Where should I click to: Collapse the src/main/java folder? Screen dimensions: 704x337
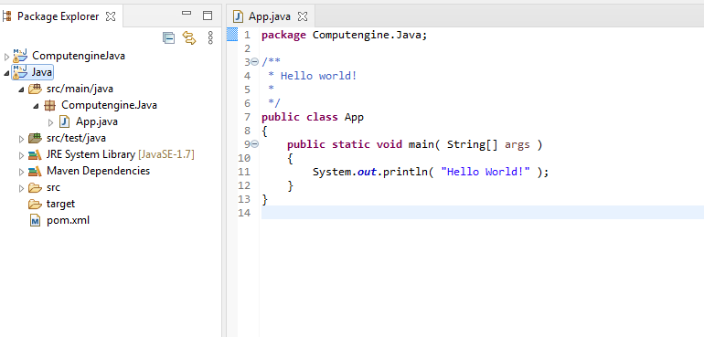pos(21,90)
